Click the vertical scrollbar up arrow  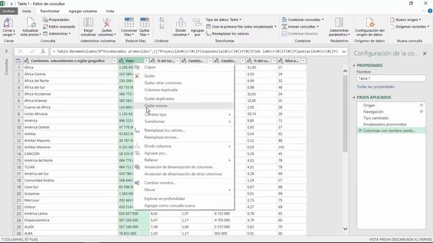click(x=345, y=71)
